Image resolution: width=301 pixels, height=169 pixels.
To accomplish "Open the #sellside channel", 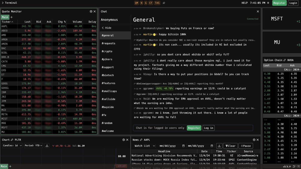I will pos(115,99).
